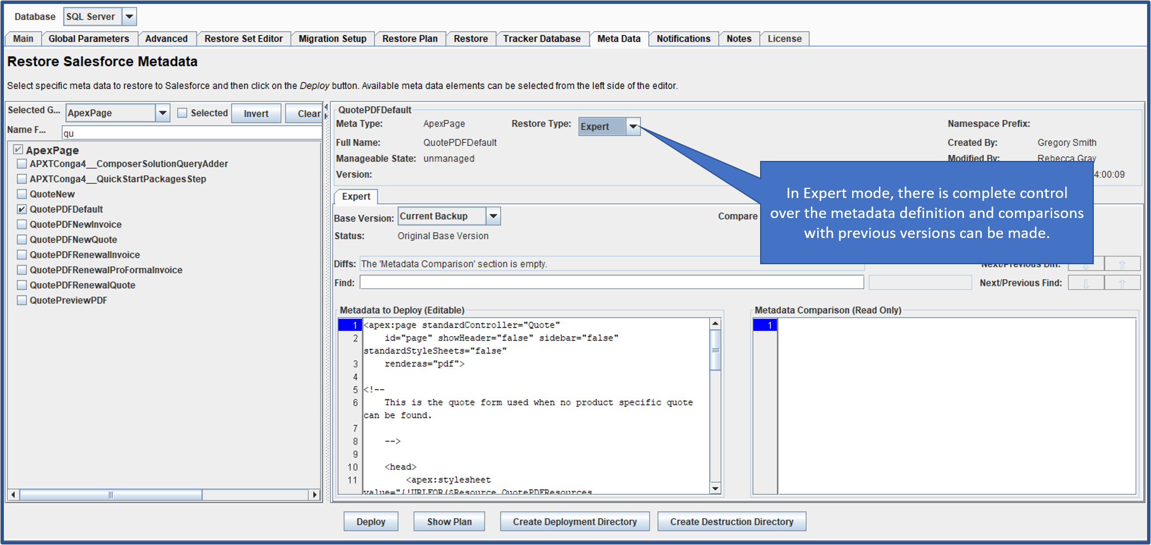Check the QuotePDFRenewalProFormaInvoice checkbox
This screenshot has height=545, width=1151.
22,270
